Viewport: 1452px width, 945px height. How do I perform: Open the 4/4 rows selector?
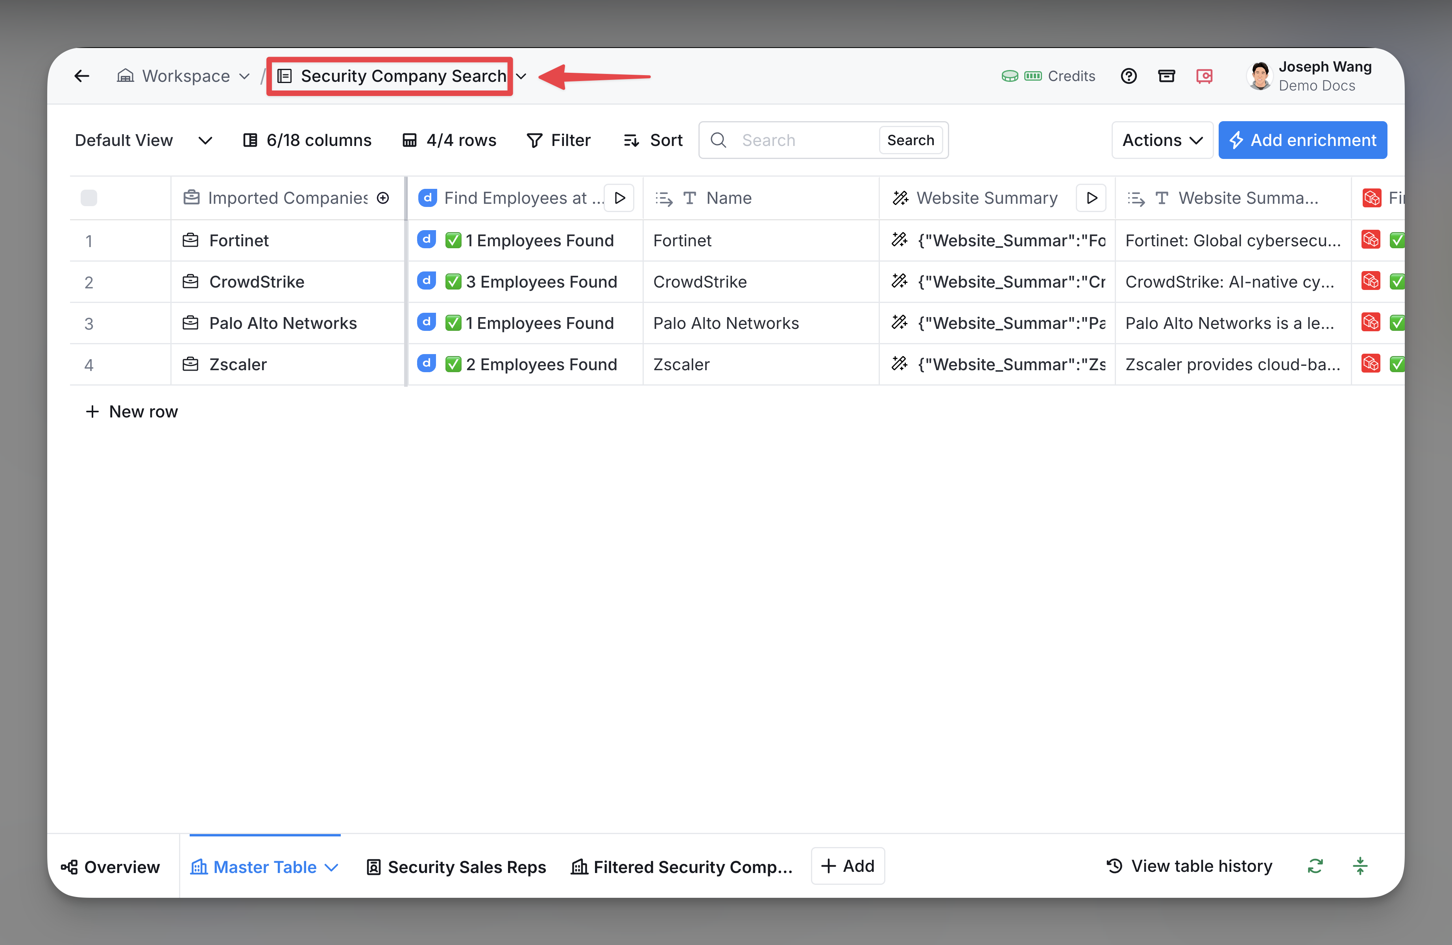tap(450, 140)
